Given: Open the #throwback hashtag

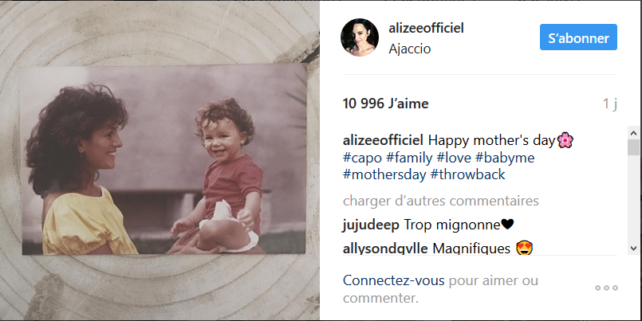Looking at the screenshot, I should click(x=467, y=174).
